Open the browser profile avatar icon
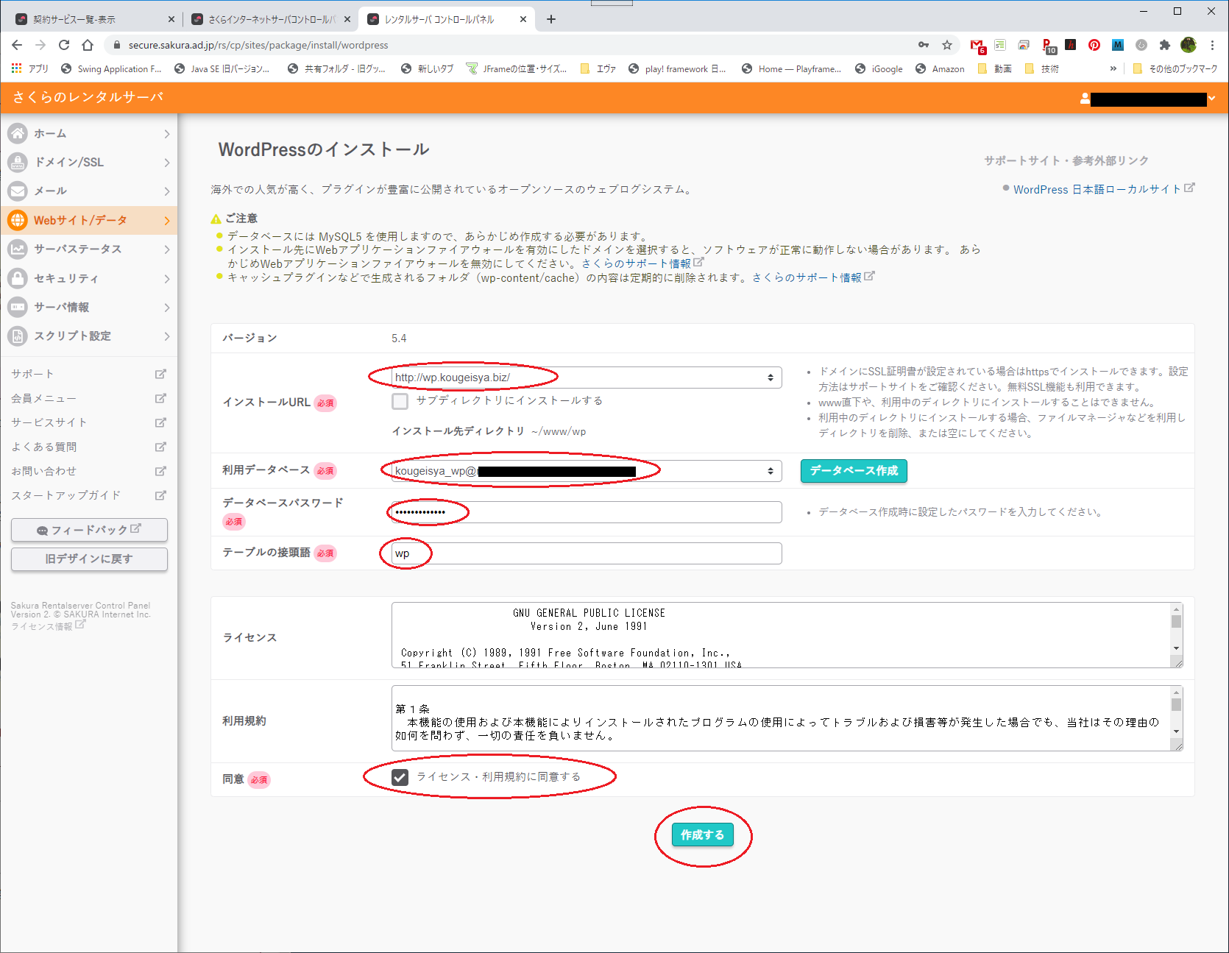Viewport: 1229px width, 953px height. [x=1189, y=45]
